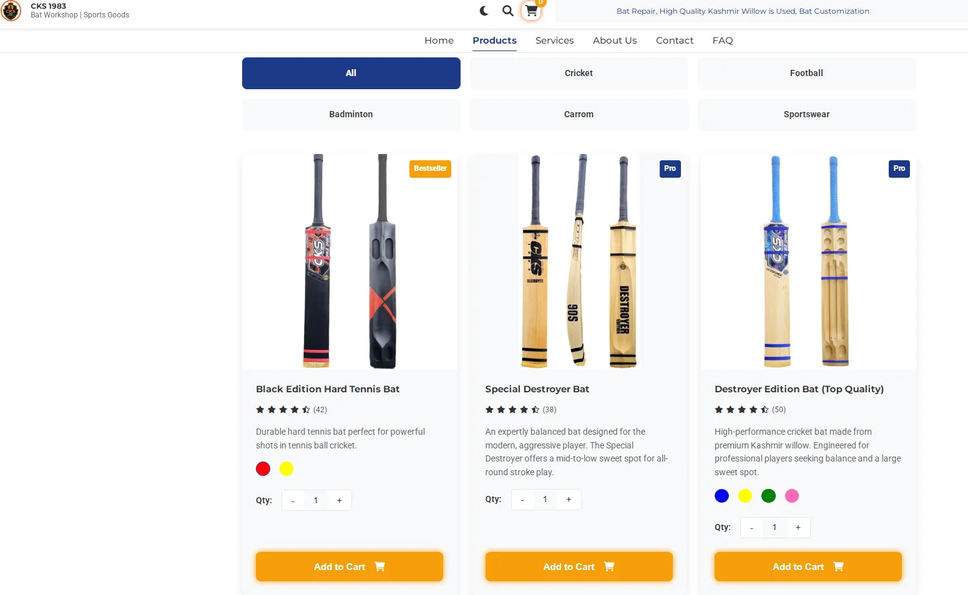The width and height of the screenshot is (968, 595).
Task: Increase quantity for Black Edition Hard Tennis Bat
Action: tap(339, 500)
